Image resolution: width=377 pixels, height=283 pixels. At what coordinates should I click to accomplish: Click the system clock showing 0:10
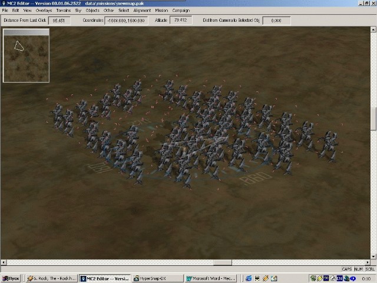(366, 279)
